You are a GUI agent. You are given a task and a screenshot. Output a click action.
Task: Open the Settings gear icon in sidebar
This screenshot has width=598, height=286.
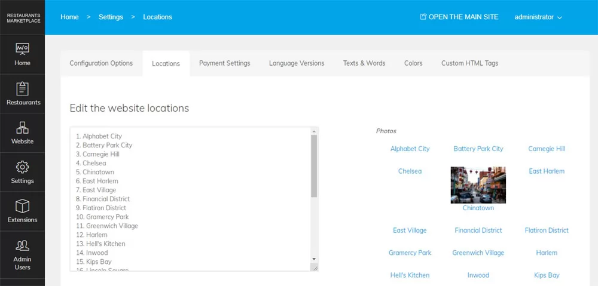click(22, 167)
